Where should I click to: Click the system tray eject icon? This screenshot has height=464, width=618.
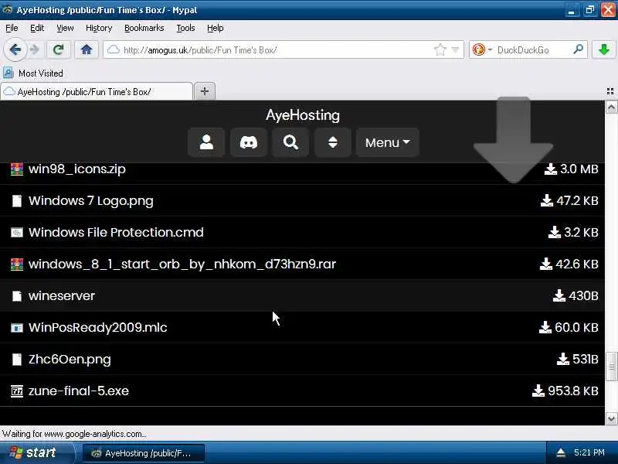(561, 452)
